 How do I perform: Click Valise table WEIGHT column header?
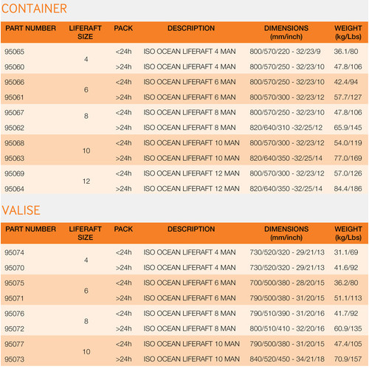point(348,233)
